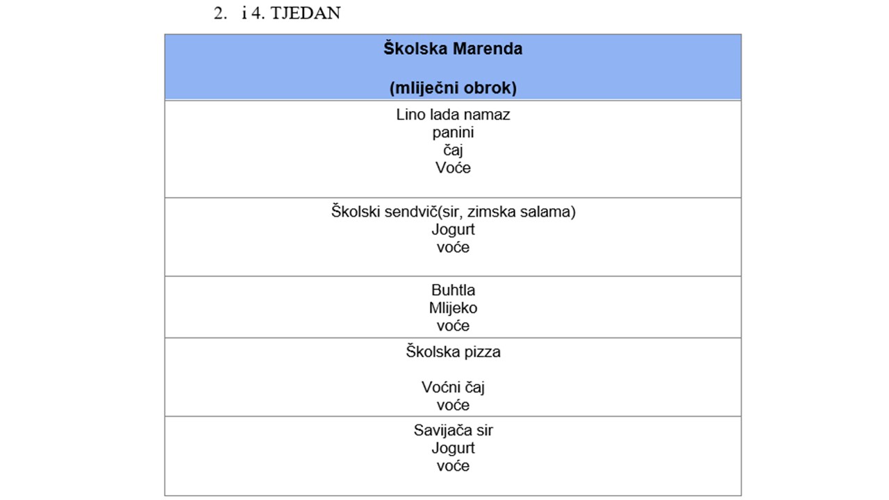Select the Voćni čaj line

[x=453, y=387]
